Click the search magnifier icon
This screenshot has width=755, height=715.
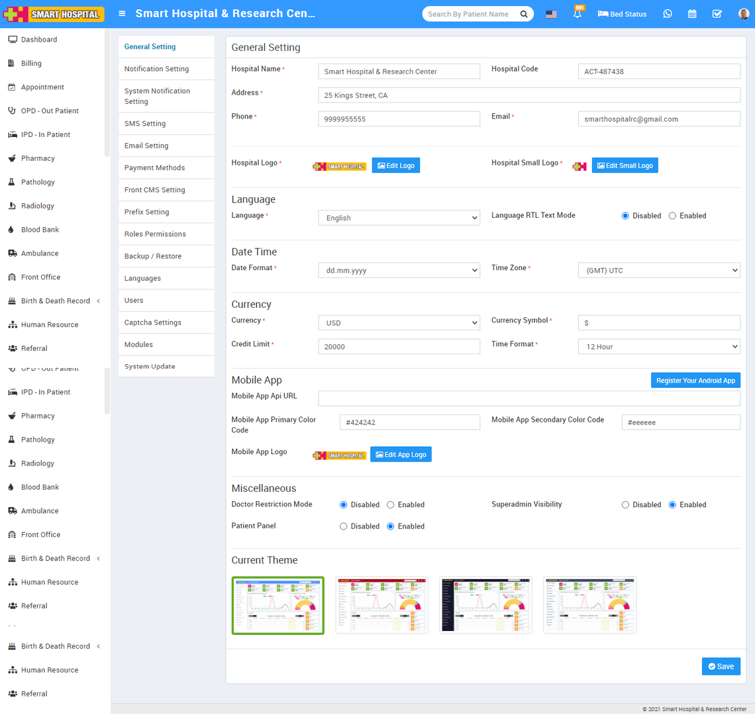point(524,14)
